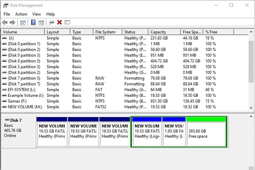Click the Forward arrow in toolbar
The image size is (255, 170).
pyautogui.click(x=13, y=23)
